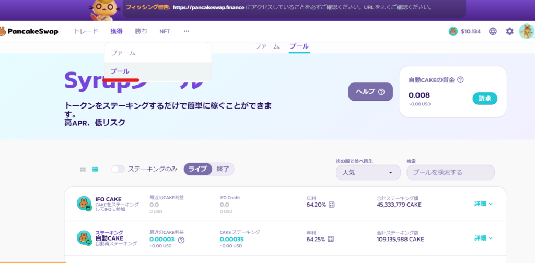Click the 109,135,988 CAKE total staked
The width and height of the screenshot is (535, 263).
401,239
